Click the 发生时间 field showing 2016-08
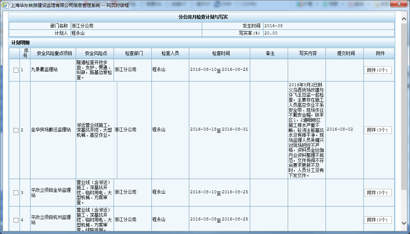 coord(328,26)
